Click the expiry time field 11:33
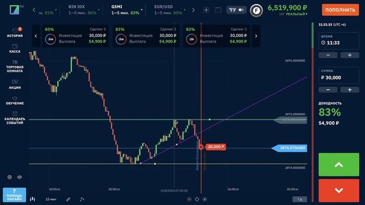 click(339, 40)
